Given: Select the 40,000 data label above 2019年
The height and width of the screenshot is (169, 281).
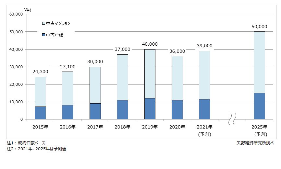Looking at the screenshot, I should click(x=150, y=44).
